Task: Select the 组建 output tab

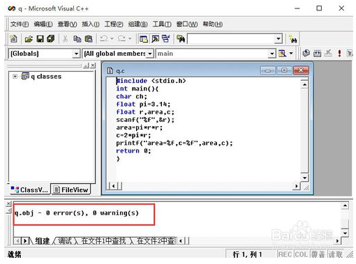Action: [x=42, y=241]
